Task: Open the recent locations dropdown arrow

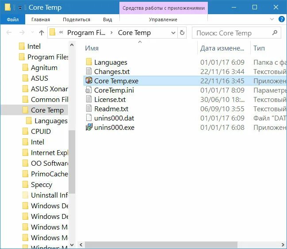Action: coord(33,32)
